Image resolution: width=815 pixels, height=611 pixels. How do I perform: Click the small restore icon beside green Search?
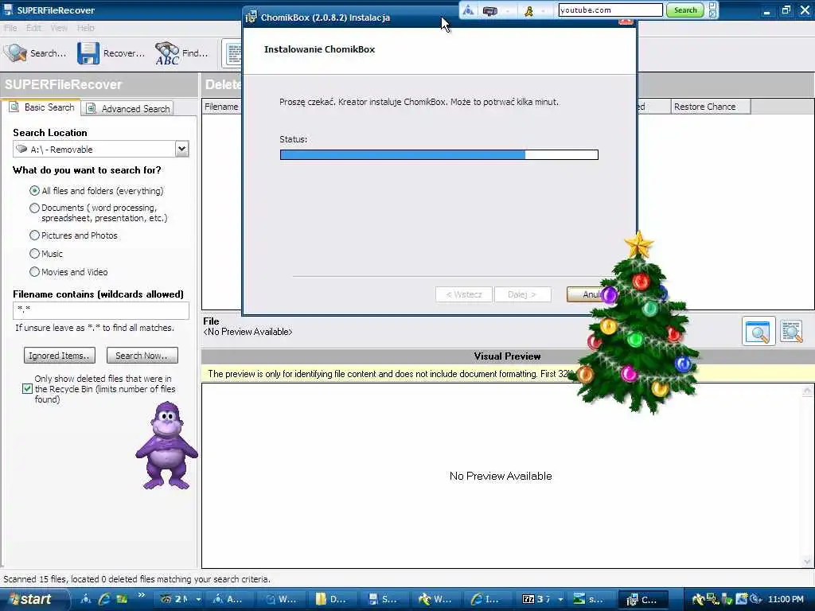coord(713,6)
